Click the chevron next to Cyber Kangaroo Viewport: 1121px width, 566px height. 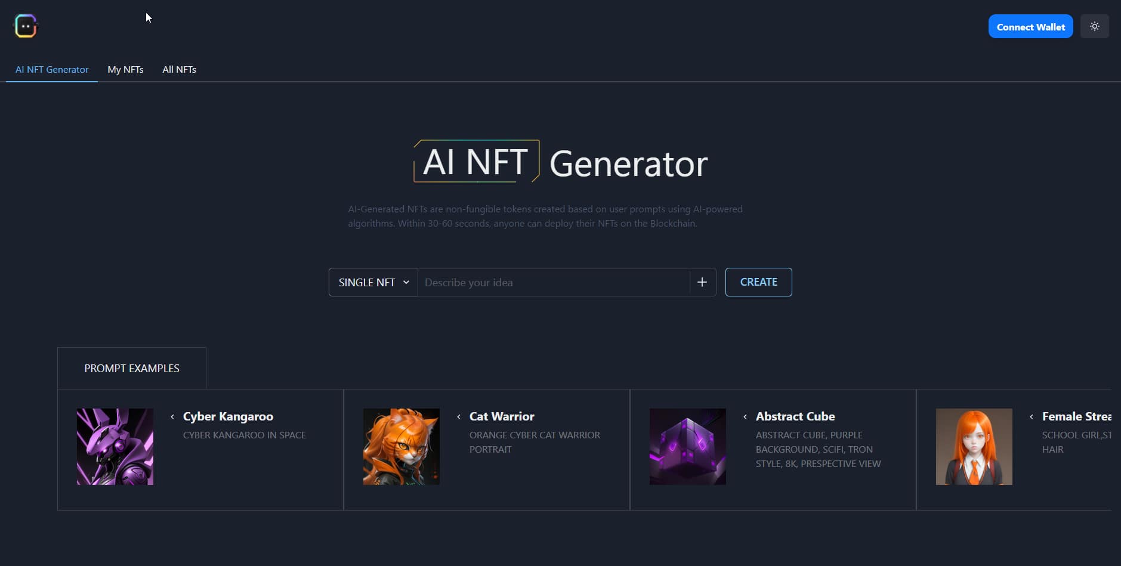click(x=172, y=417)
